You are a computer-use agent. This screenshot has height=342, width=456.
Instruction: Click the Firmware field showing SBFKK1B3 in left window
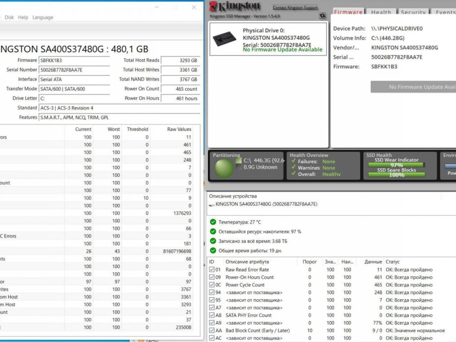point(74,60)
